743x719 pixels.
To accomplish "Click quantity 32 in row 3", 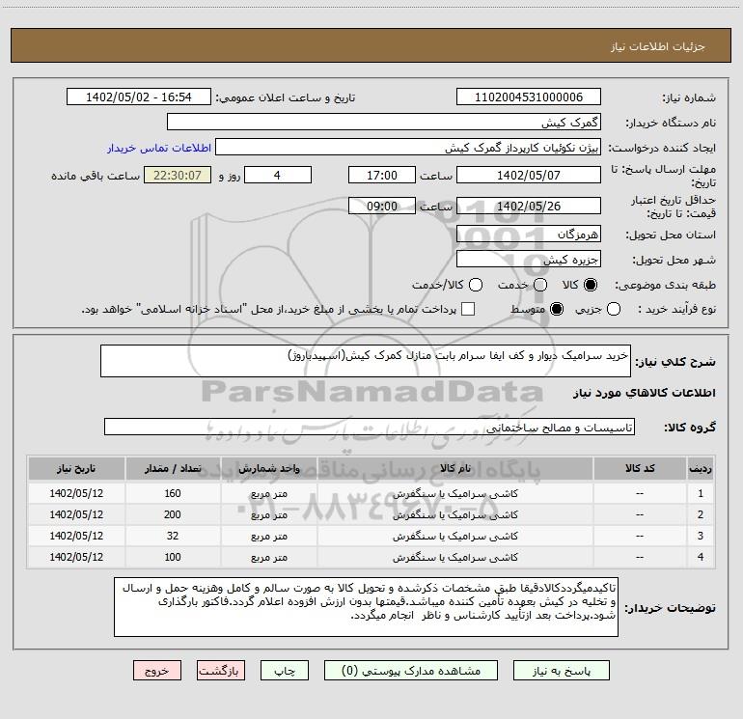I will click(x=173, y=536).
